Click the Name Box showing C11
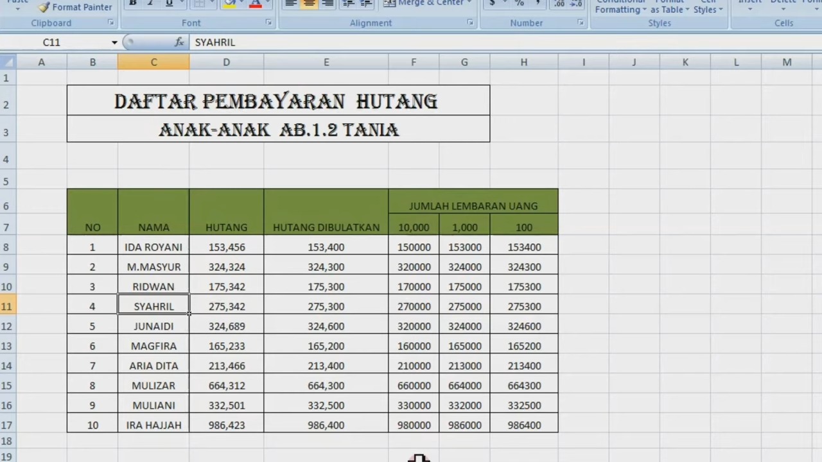 pos(55,42)
